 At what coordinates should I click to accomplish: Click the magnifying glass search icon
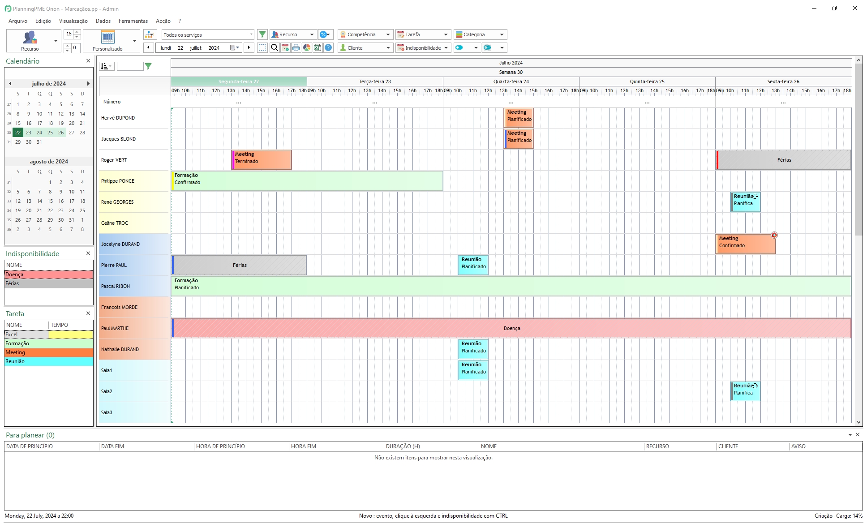point(275,47)
